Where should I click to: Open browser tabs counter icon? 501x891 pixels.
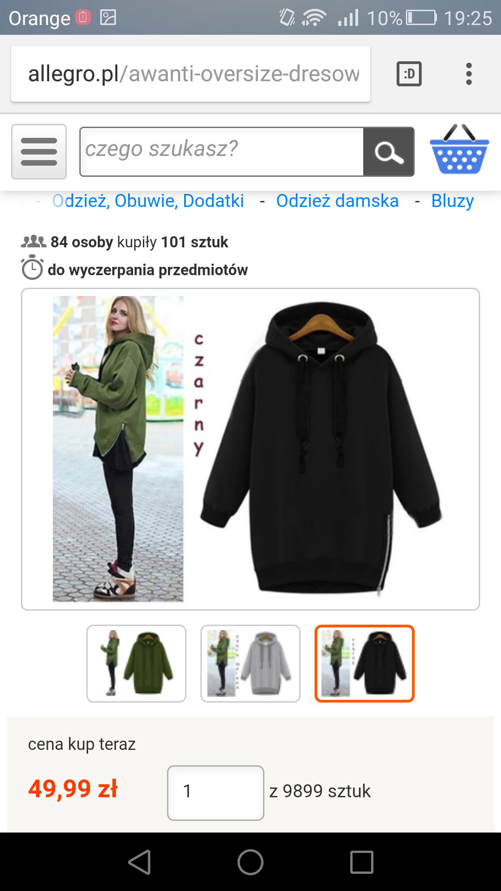pyautogui.click(x=409, y=74)
